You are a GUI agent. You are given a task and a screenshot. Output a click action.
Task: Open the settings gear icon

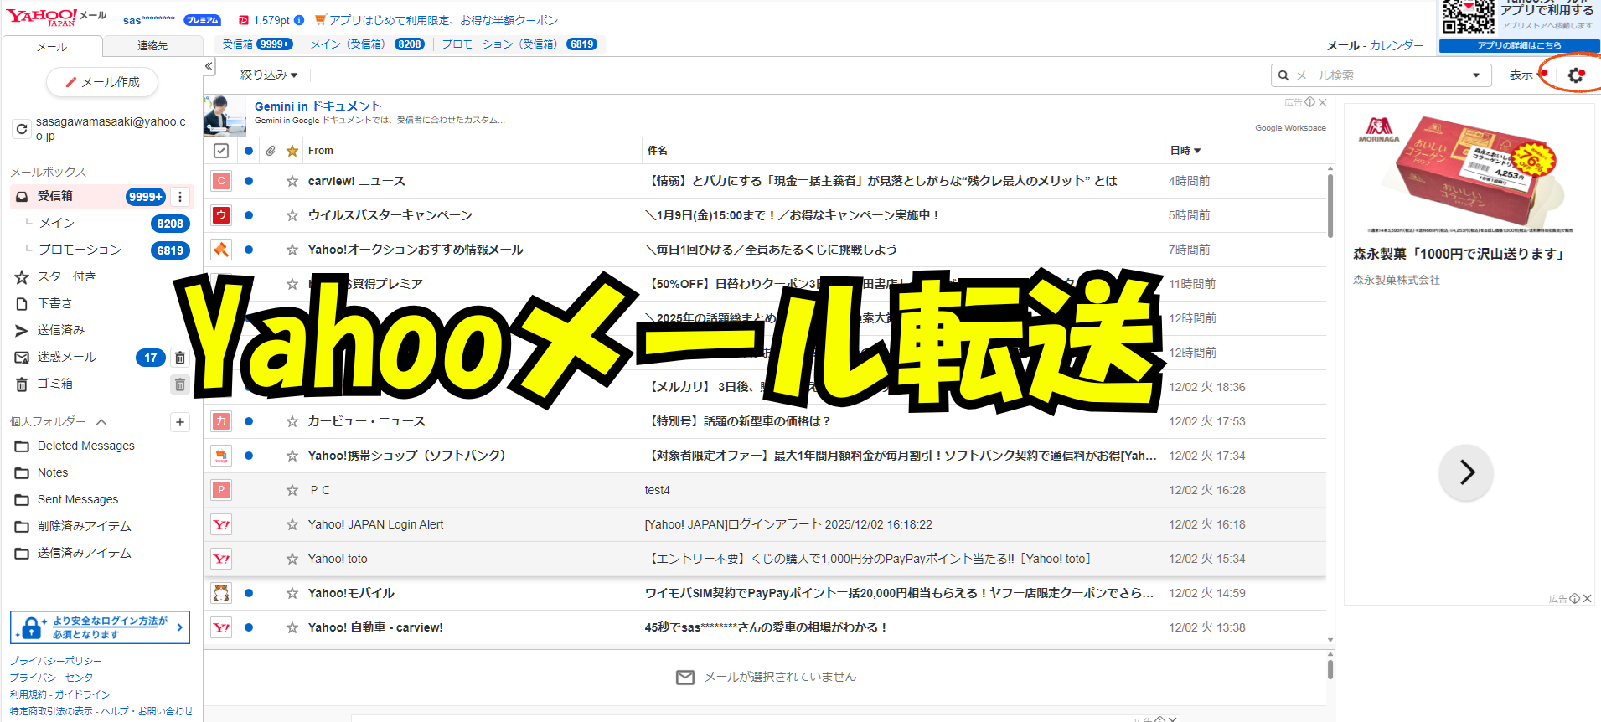pos(1576,75)
